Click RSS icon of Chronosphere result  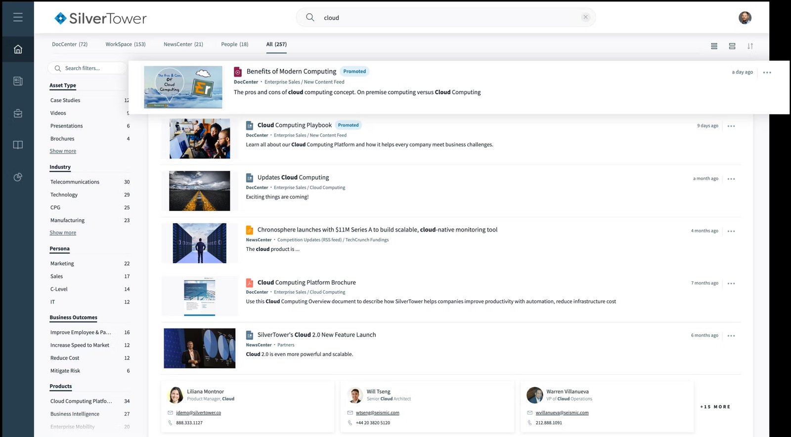(250, 230)
